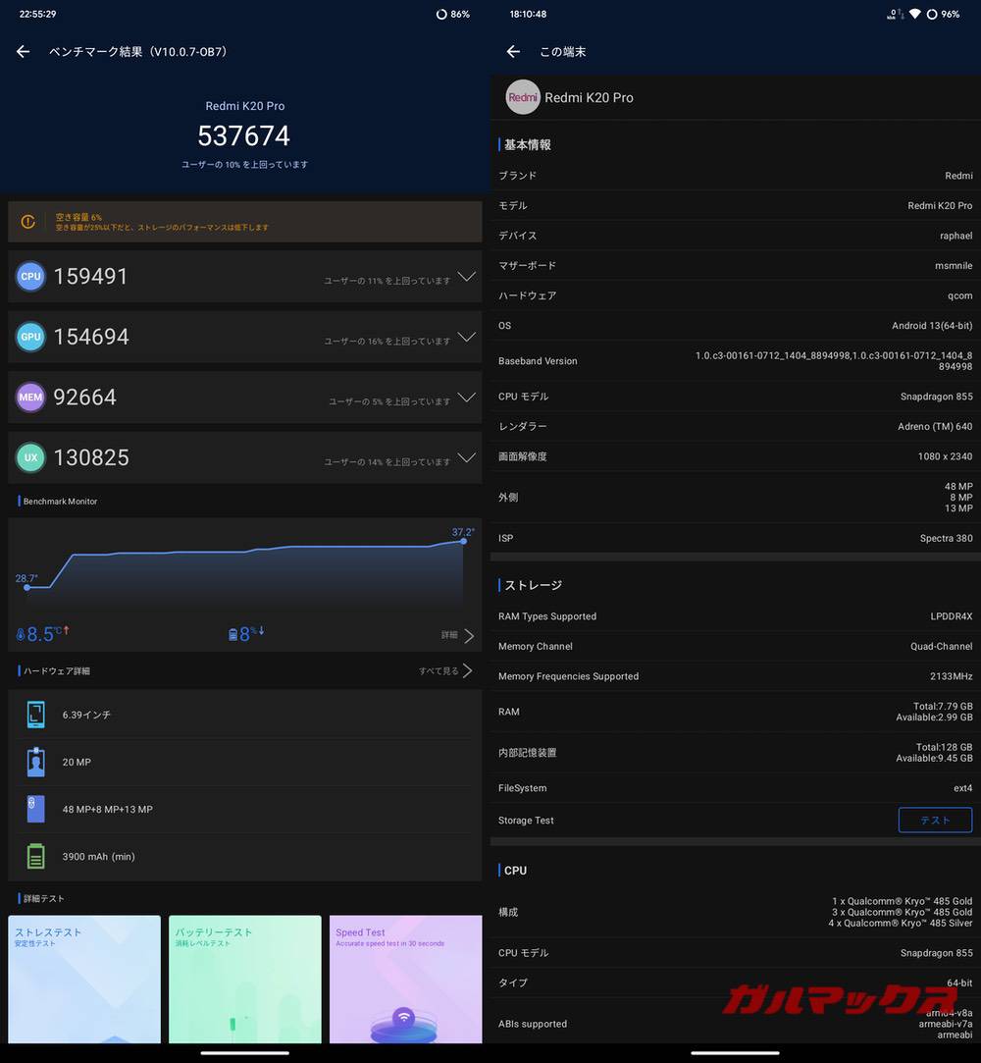Tap the Redmi logo beside the device name
The height and width of the screenshot is (1063, 981).
click(x=522, y=97)
